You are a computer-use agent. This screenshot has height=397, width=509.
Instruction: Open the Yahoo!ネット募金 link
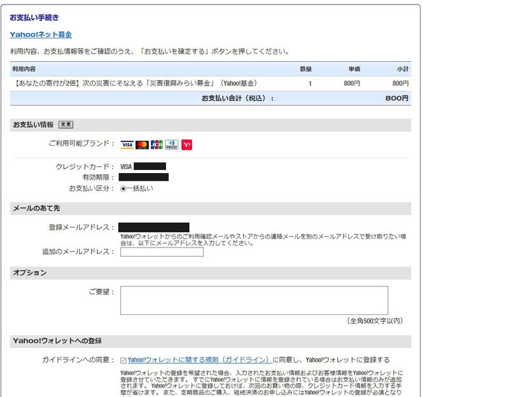pos(41,34)
